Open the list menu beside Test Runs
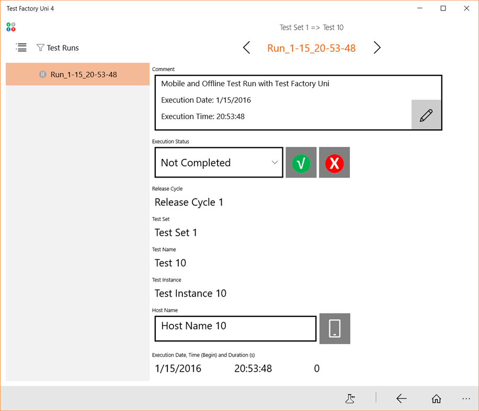479x411 pixels. tap(21, 48)
